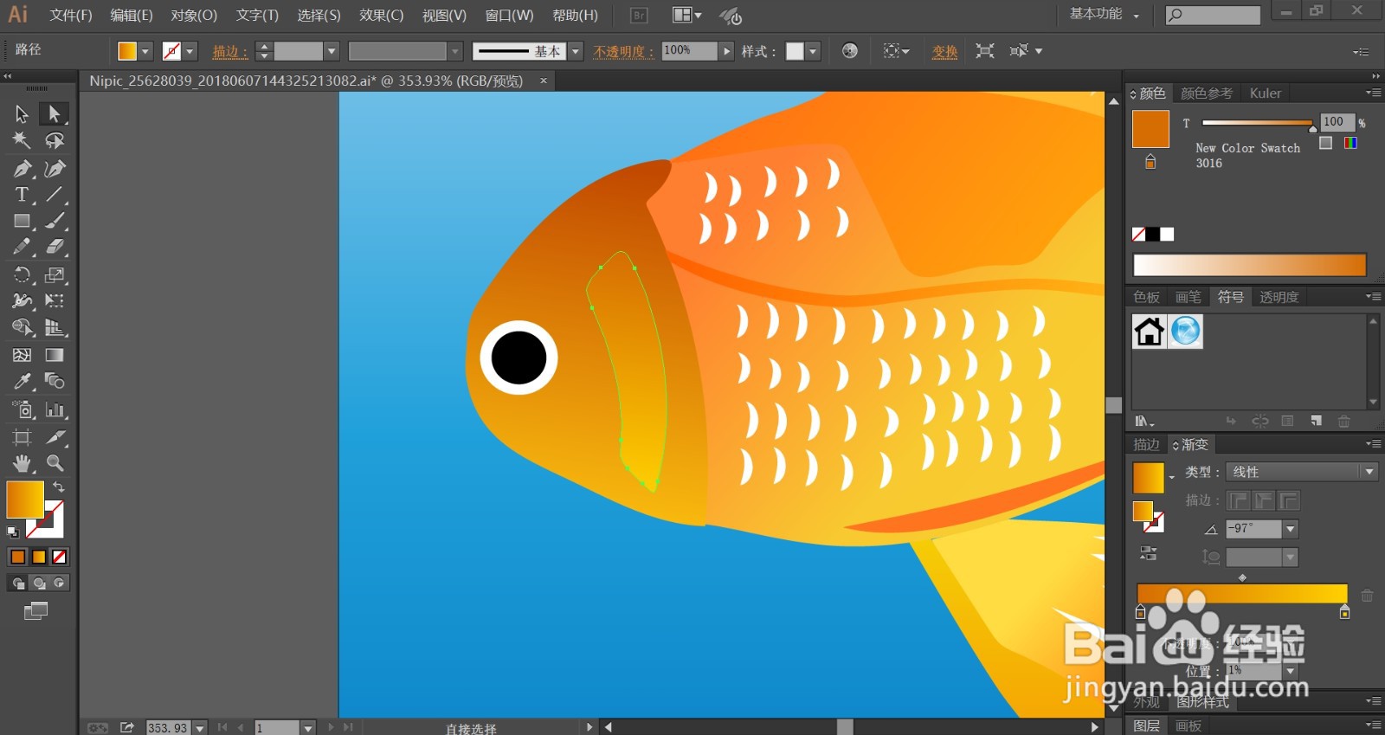This screenshot has width=1385, height=735.
Task: Select the Artboard tool
Action: coord(22,437)
